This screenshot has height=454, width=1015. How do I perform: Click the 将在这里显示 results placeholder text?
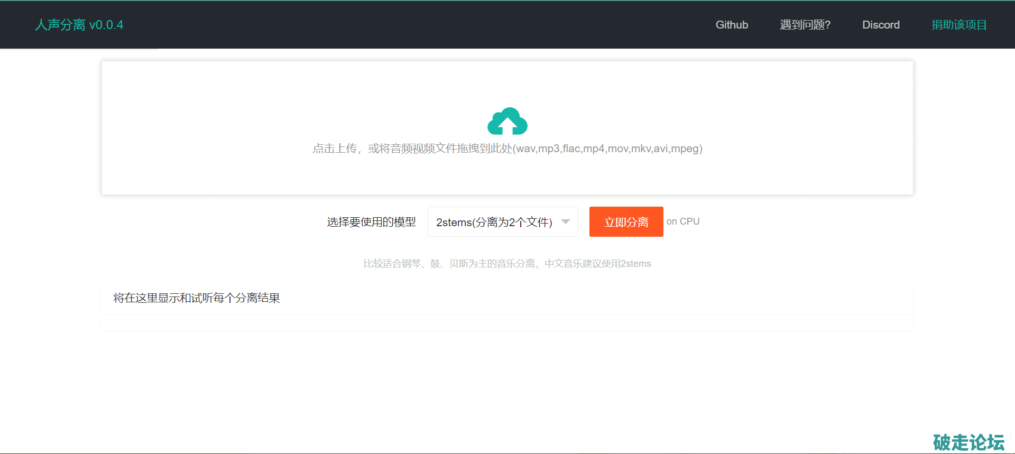coord(196,298)
